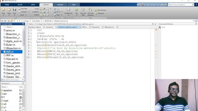Open Current Folder panel actions menu

click(x=23, y=24)
